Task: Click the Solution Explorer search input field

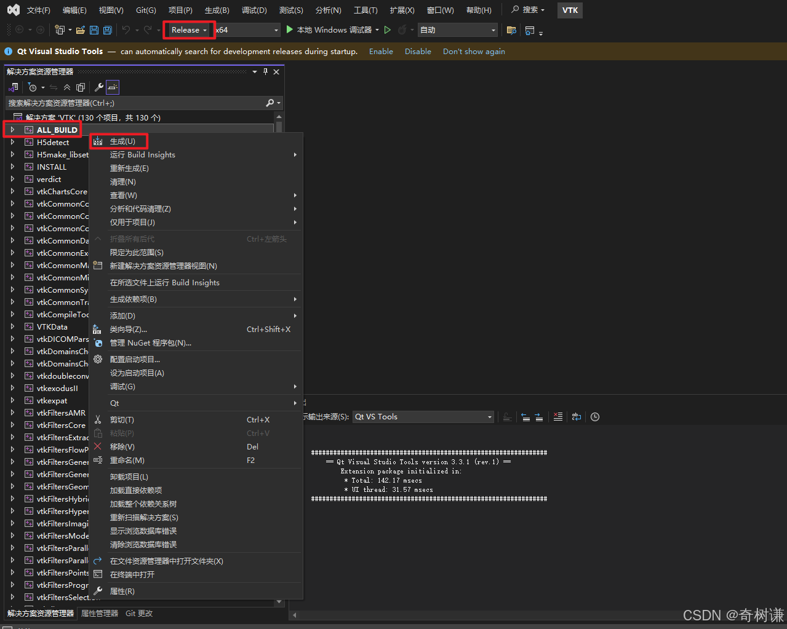Action: pos(135,103)
